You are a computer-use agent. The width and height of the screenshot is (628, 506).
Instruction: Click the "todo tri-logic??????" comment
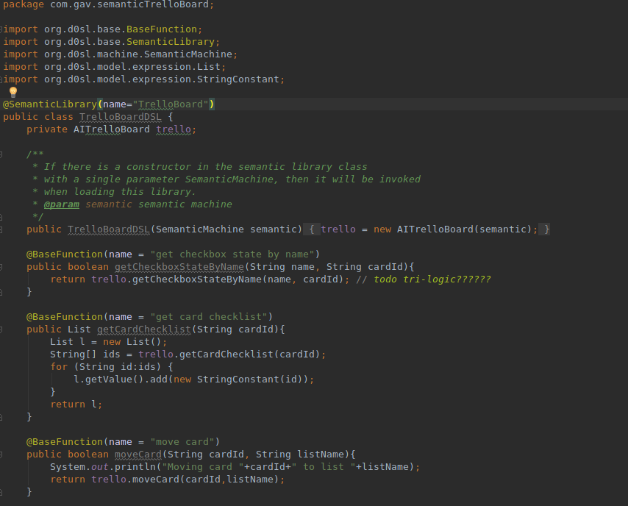[x=432, y=279]
